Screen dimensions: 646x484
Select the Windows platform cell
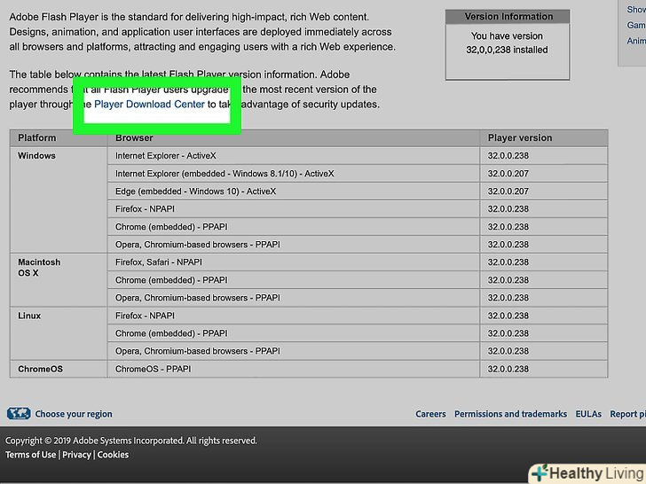[x=59, y=200]
